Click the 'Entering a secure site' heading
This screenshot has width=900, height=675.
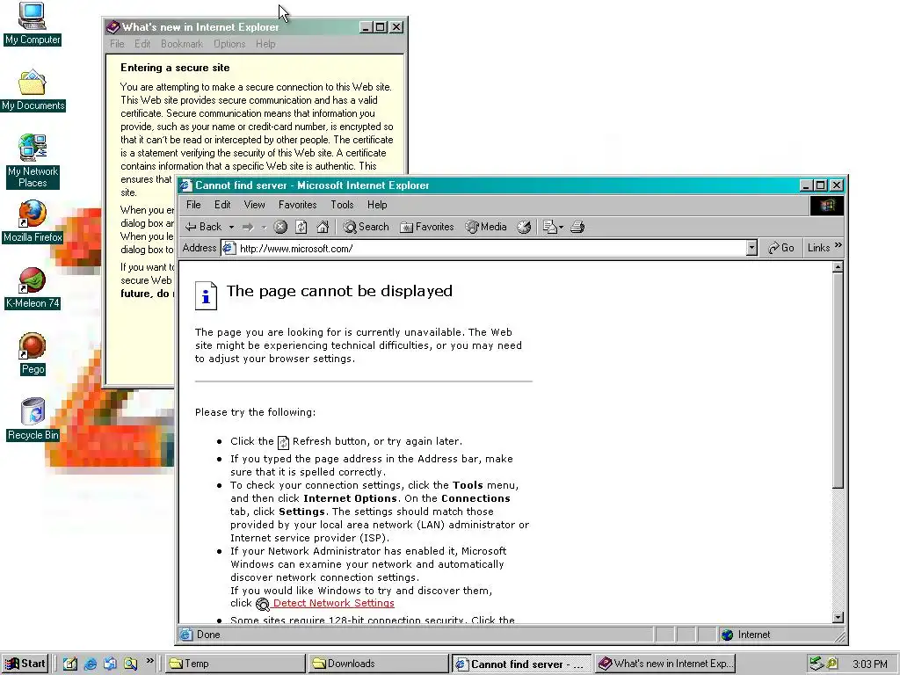175,67
